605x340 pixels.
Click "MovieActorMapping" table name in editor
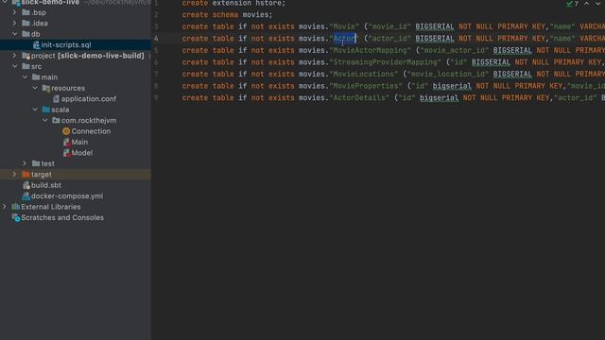pyautogui.click(x=370, y=50)
